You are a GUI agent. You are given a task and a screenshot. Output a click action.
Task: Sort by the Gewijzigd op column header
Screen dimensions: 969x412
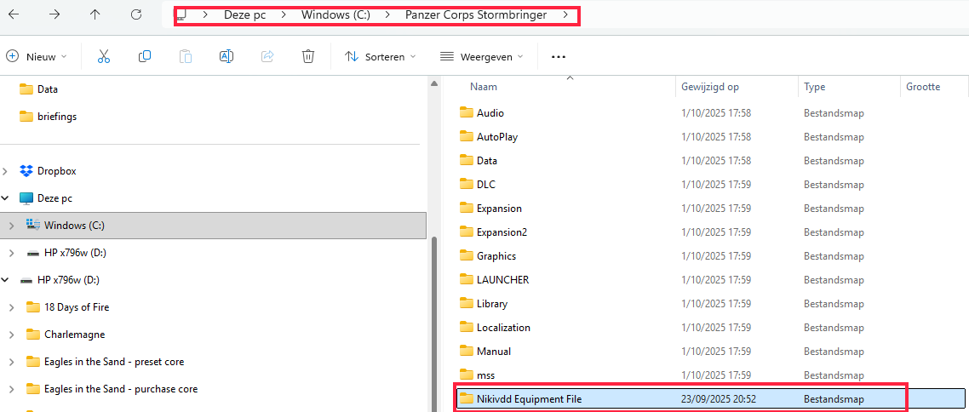(710, 87)
